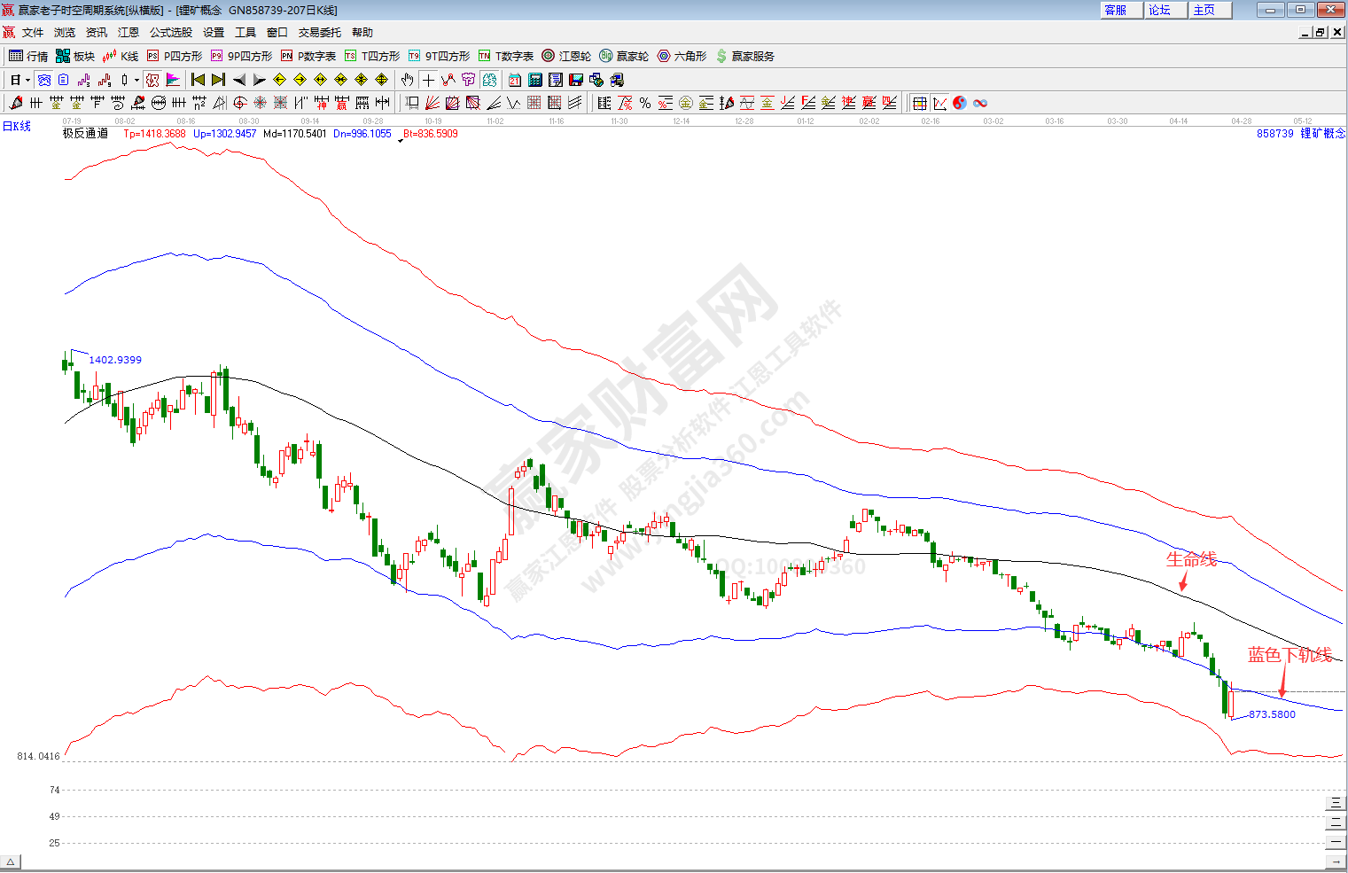This screenshot has width=1348, height=873.
Task: Click the calendar icon in the toolbar
Action: coord(514,80)
